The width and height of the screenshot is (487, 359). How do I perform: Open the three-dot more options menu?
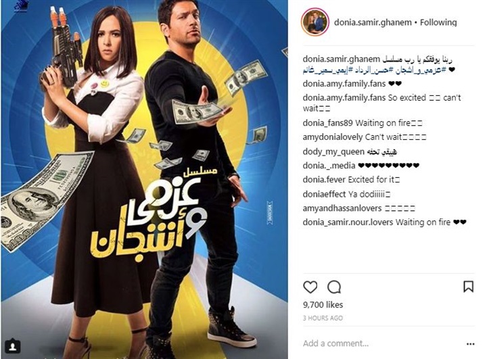(471, 343)
